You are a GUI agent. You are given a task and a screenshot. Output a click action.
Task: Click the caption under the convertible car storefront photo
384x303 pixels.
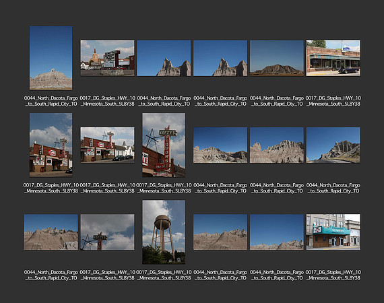click(333, 101)
